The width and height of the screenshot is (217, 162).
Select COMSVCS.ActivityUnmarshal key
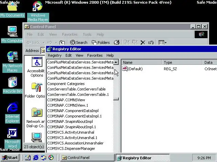click(71, 132)
